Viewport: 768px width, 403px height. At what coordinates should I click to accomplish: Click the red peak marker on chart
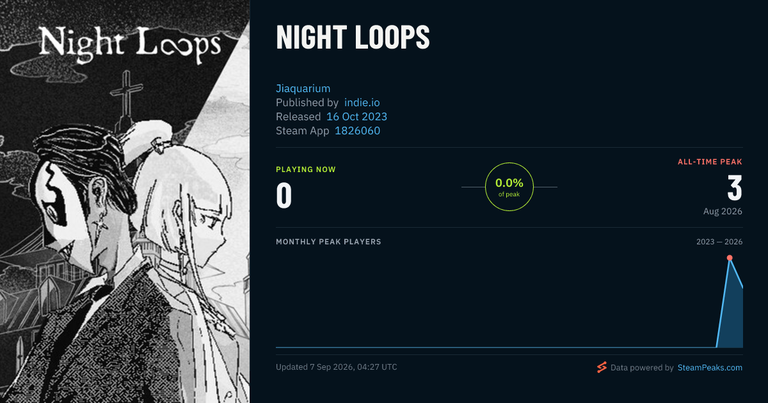click(x=730, y=258)
